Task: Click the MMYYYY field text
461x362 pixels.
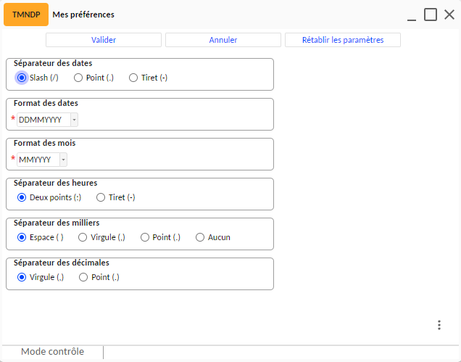Action: [35, 160]
